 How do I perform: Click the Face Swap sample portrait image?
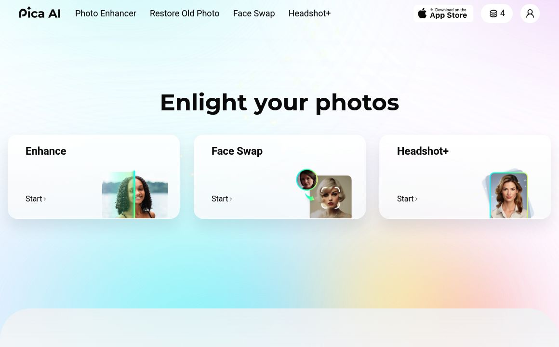(331, 197)
